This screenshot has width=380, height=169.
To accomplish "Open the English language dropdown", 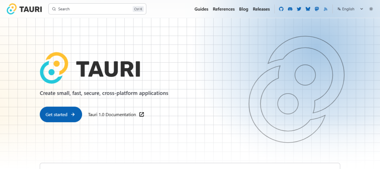I will pos(348,9).
